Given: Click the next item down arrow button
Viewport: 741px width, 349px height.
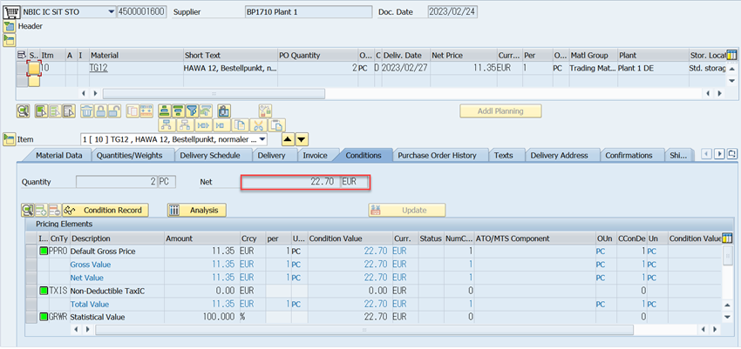Looking at the screenshot, I should [303, 139].
